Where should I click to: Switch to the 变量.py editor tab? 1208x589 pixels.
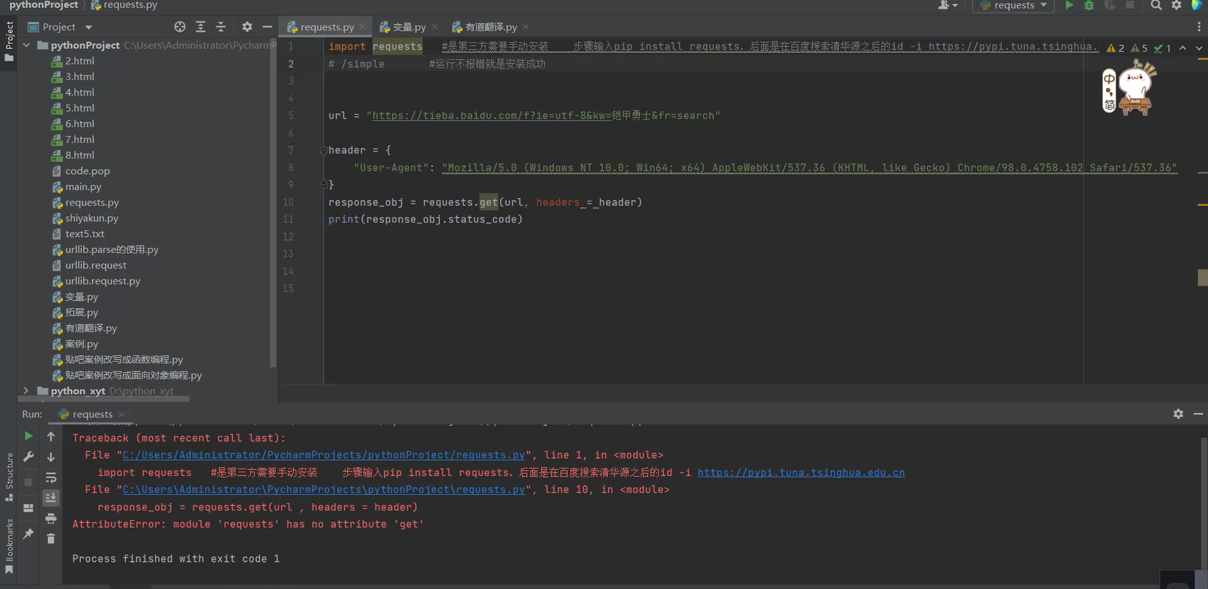tap(409, 27)
